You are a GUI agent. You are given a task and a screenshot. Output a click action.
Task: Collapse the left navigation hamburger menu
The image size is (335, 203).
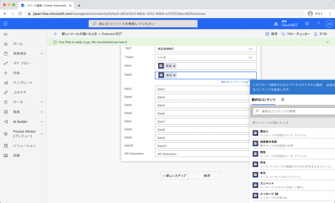click(x=6, y=34)
